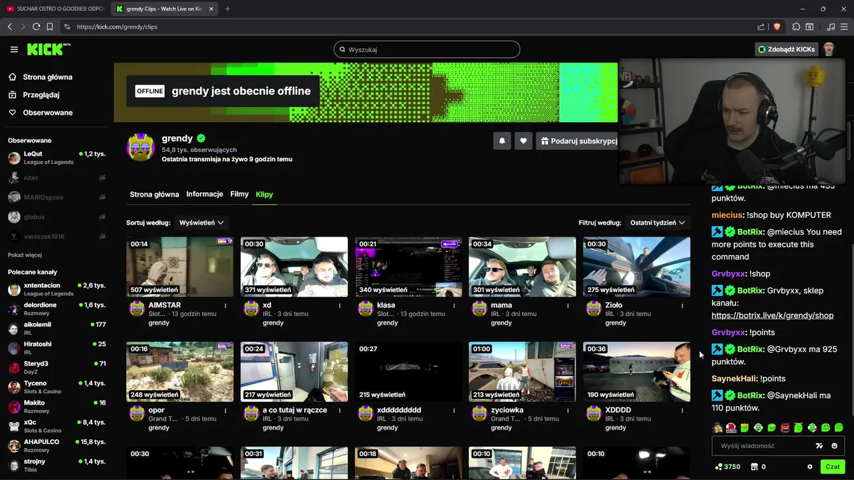This screenshot has height=480, width=854.
Task: Click the notification bell for grendy
Action: 502,141
